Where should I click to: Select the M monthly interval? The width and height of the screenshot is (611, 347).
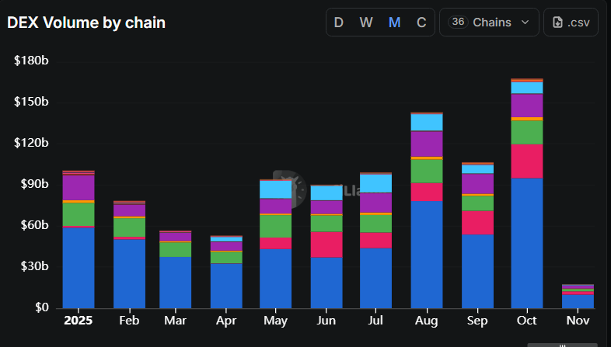tap(394, 23)
